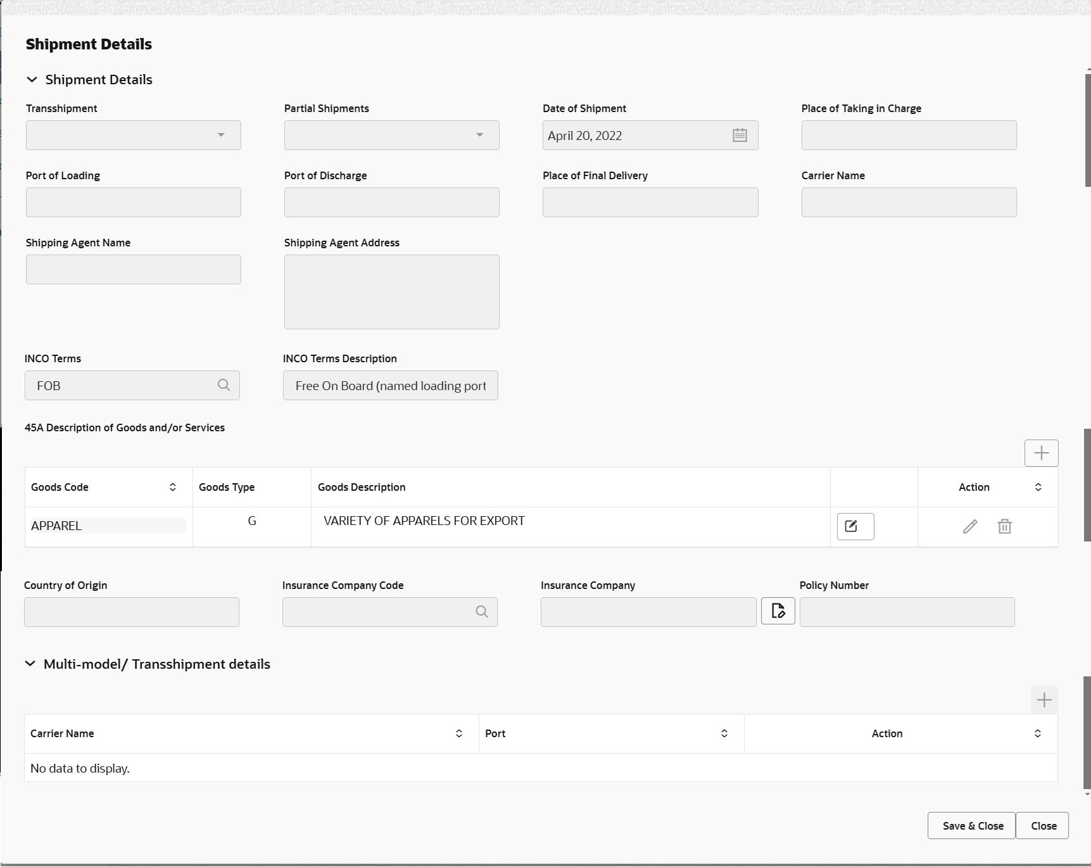The width and height of the screenshot is (1091, 867).
Task: Click the INCO Terms search icon
Action: (x=224, y=385)
